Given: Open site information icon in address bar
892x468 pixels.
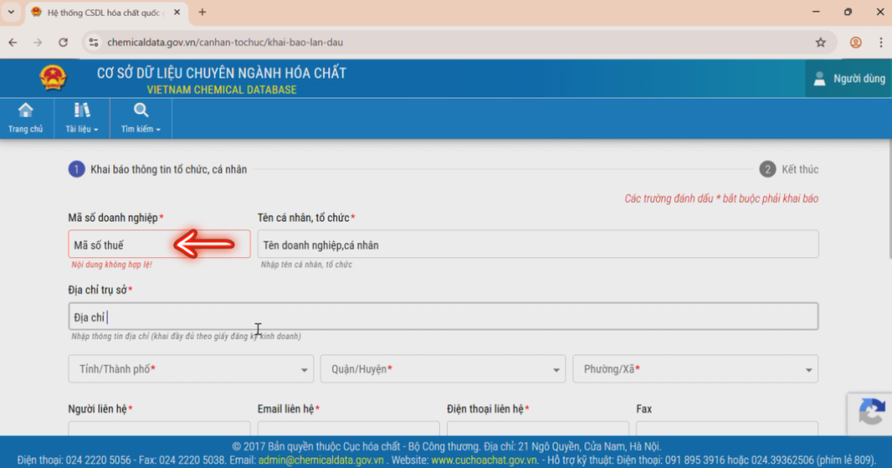Looking at the screenshot, I should click(x=94, y=42).
